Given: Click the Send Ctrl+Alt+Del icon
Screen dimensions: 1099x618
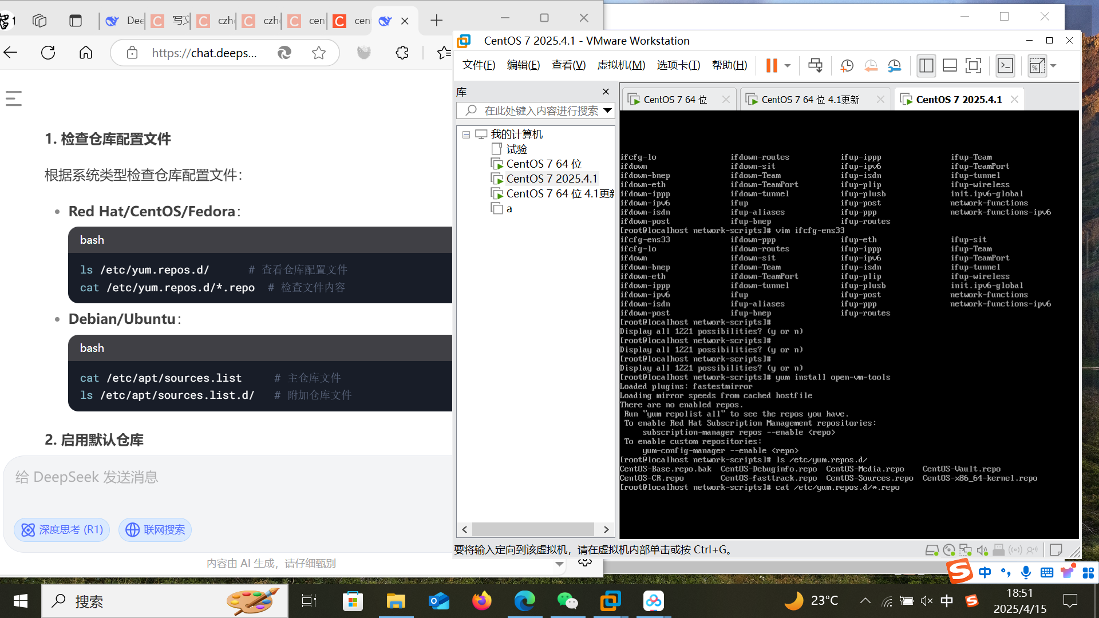Looking at the screenshot, I should click(815, 65).
